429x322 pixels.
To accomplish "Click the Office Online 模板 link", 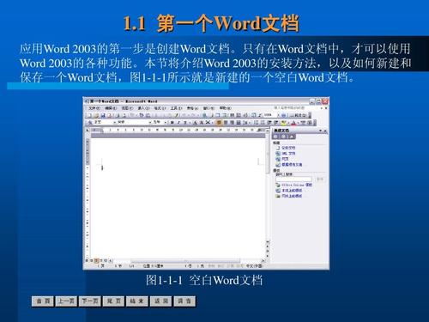I will tap(297, 185).
